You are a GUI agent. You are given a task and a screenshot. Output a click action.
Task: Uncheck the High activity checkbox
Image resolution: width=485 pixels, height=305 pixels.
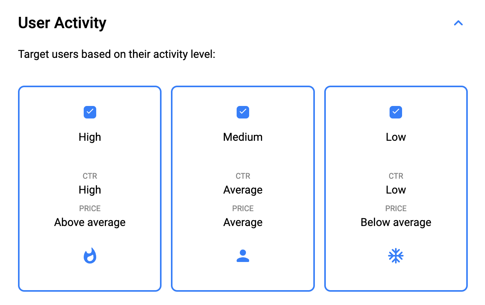click(x=90, y=112)
